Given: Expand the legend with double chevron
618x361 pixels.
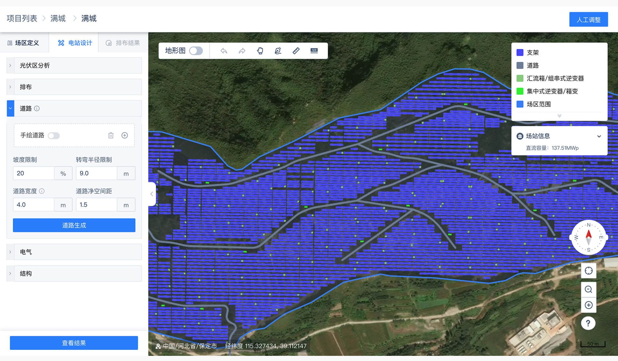Looking at the screenshot, I should click(x=559, y=116).
